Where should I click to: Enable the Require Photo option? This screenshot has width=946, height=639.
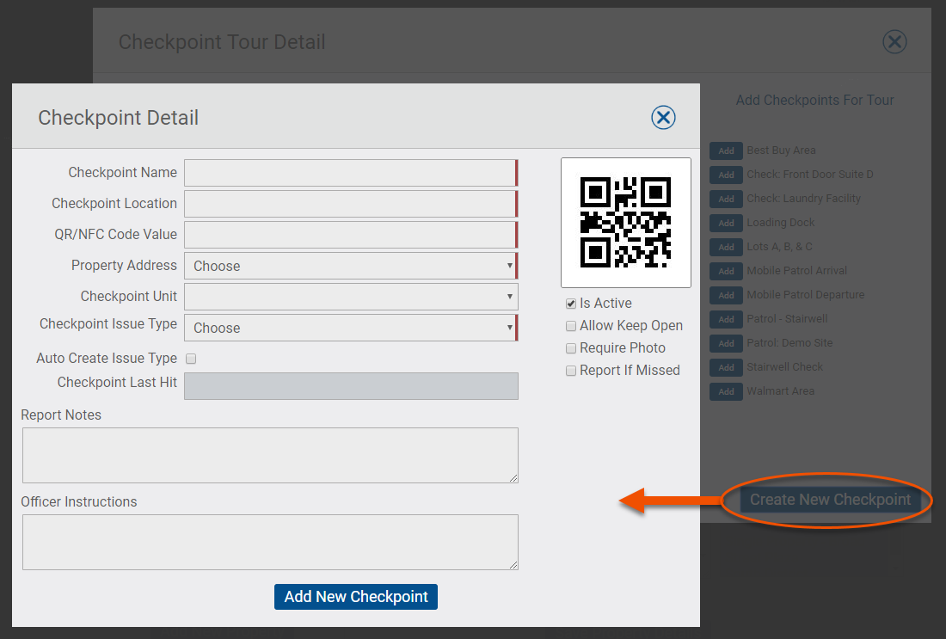571,347
